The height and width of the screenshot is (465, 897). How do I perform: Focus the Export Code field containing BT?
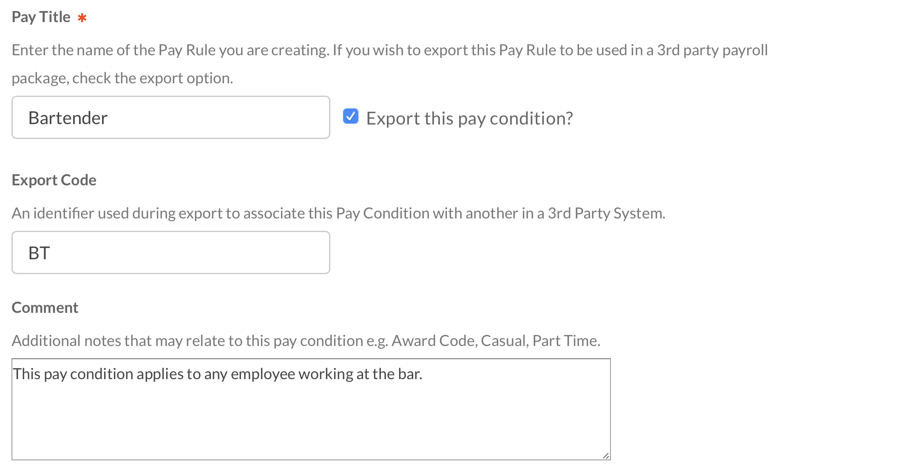tap(170, 252)
